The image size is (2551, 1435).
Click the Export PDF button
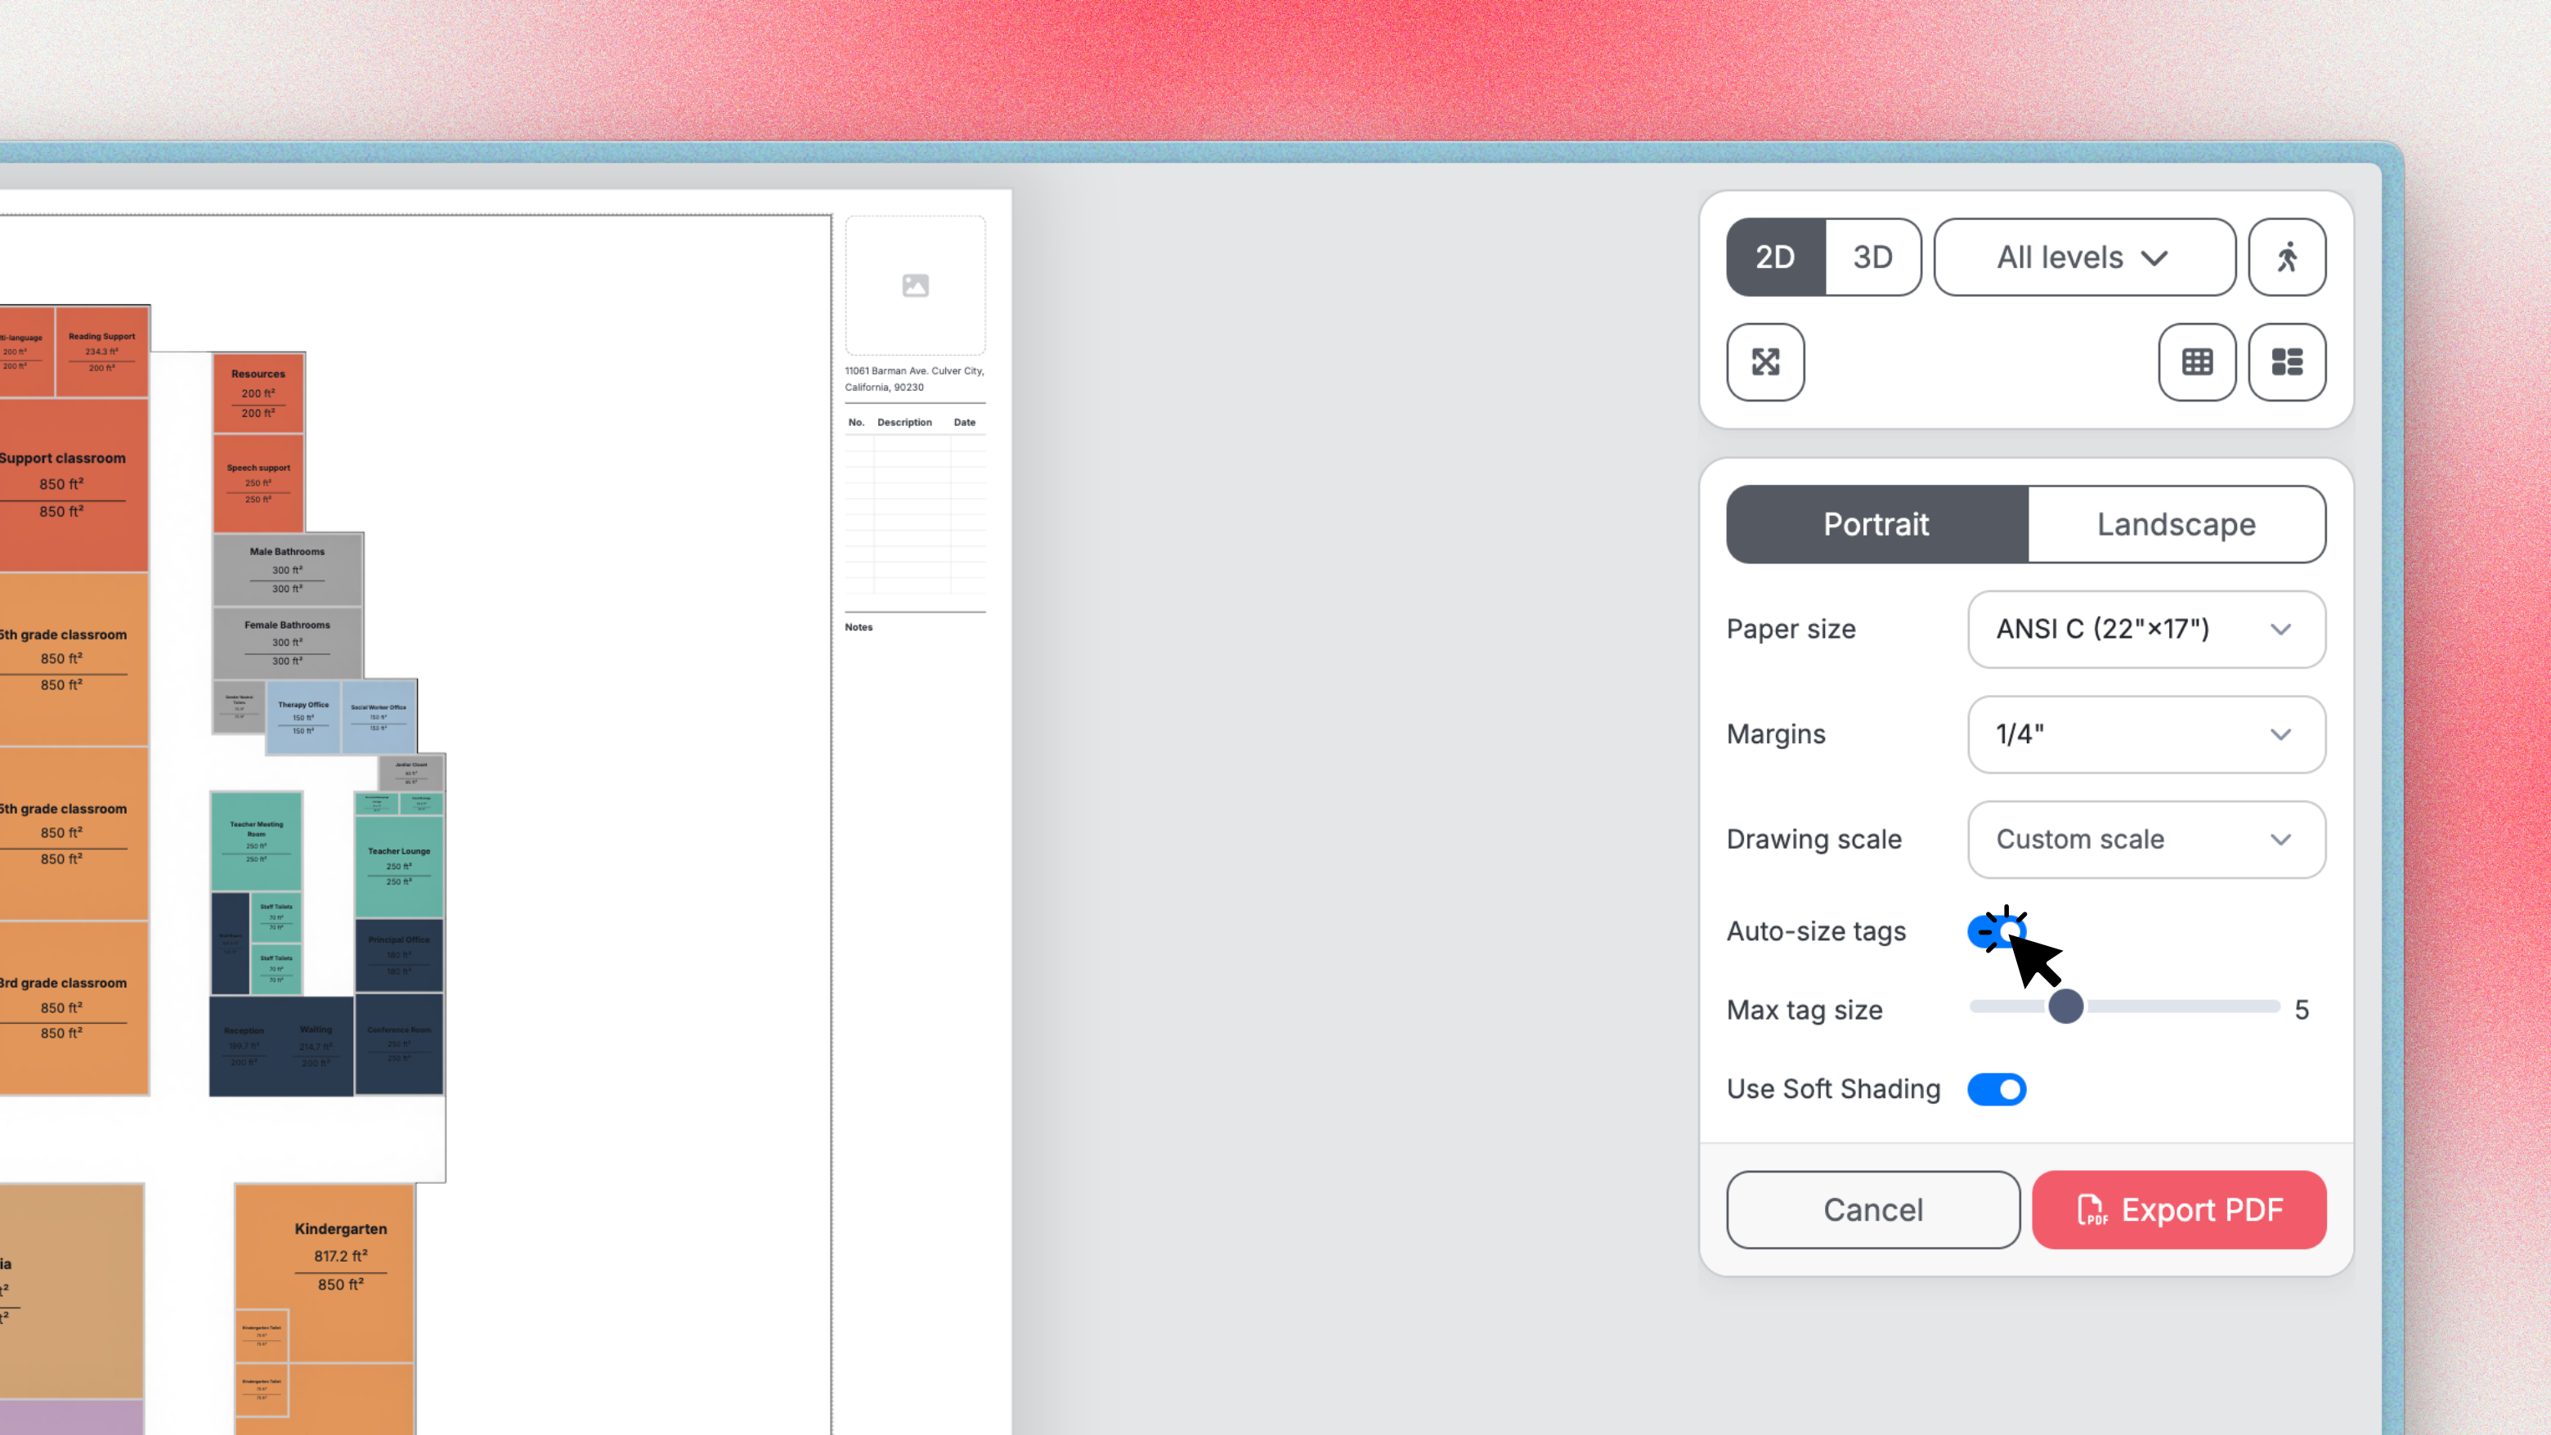tap(2179, 1210)
